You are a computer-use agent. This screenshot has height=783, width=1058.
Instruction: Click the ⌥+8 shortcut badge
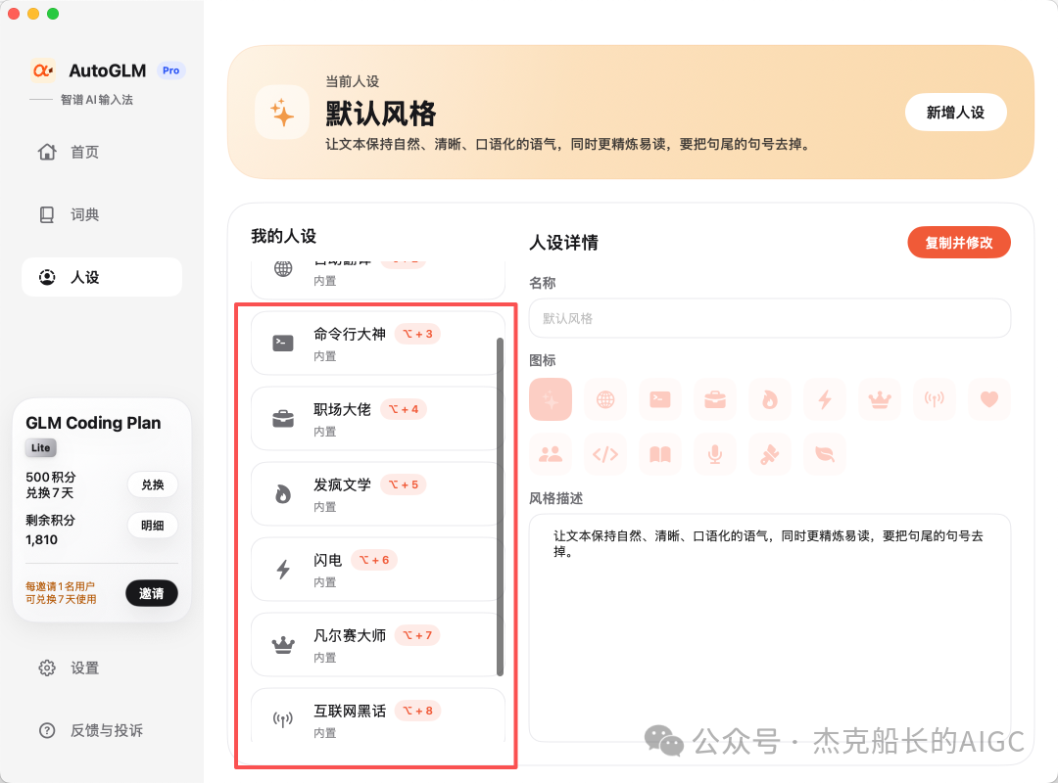pos(417,711)
